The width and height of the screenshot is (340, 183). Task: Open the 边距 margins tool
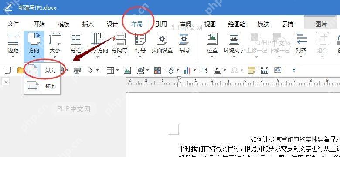coord(13,45)
